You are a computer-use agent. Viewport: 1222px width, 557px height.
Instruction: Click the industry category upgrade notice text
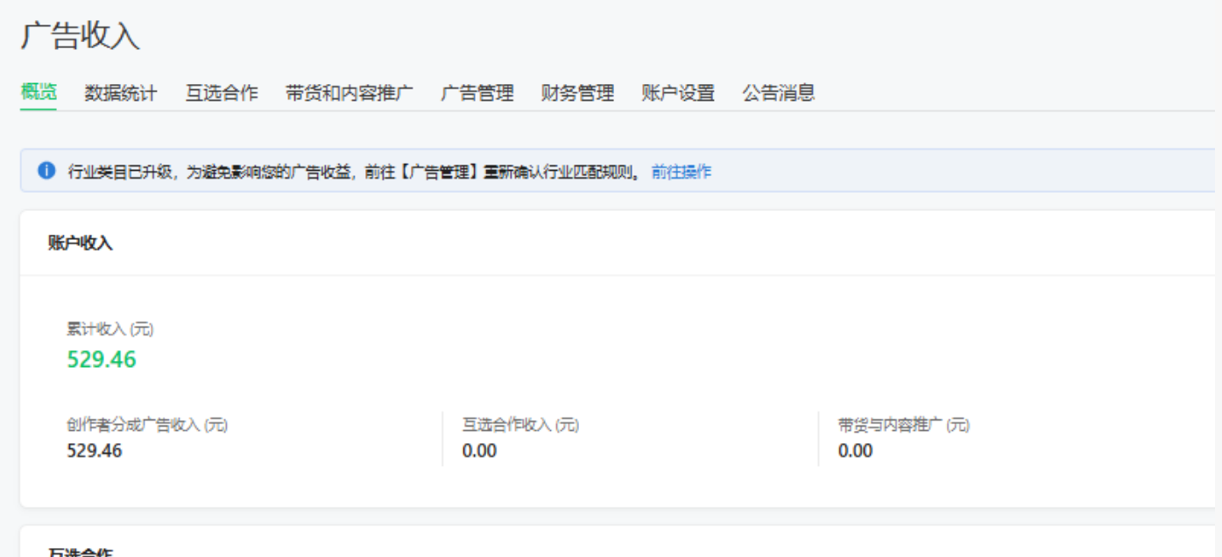(x=355, y=172)
